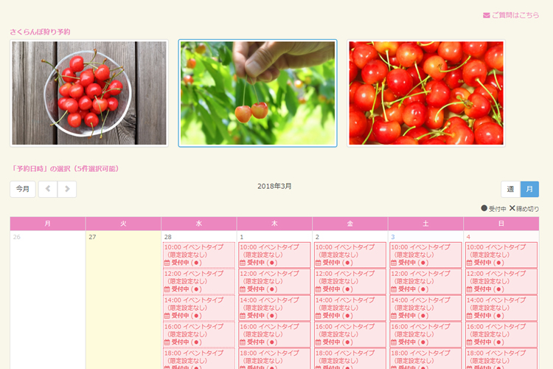Viewport: 553px width, 369px height.
Task: Jump to current month with 今月 button
Action: [23, 189]
